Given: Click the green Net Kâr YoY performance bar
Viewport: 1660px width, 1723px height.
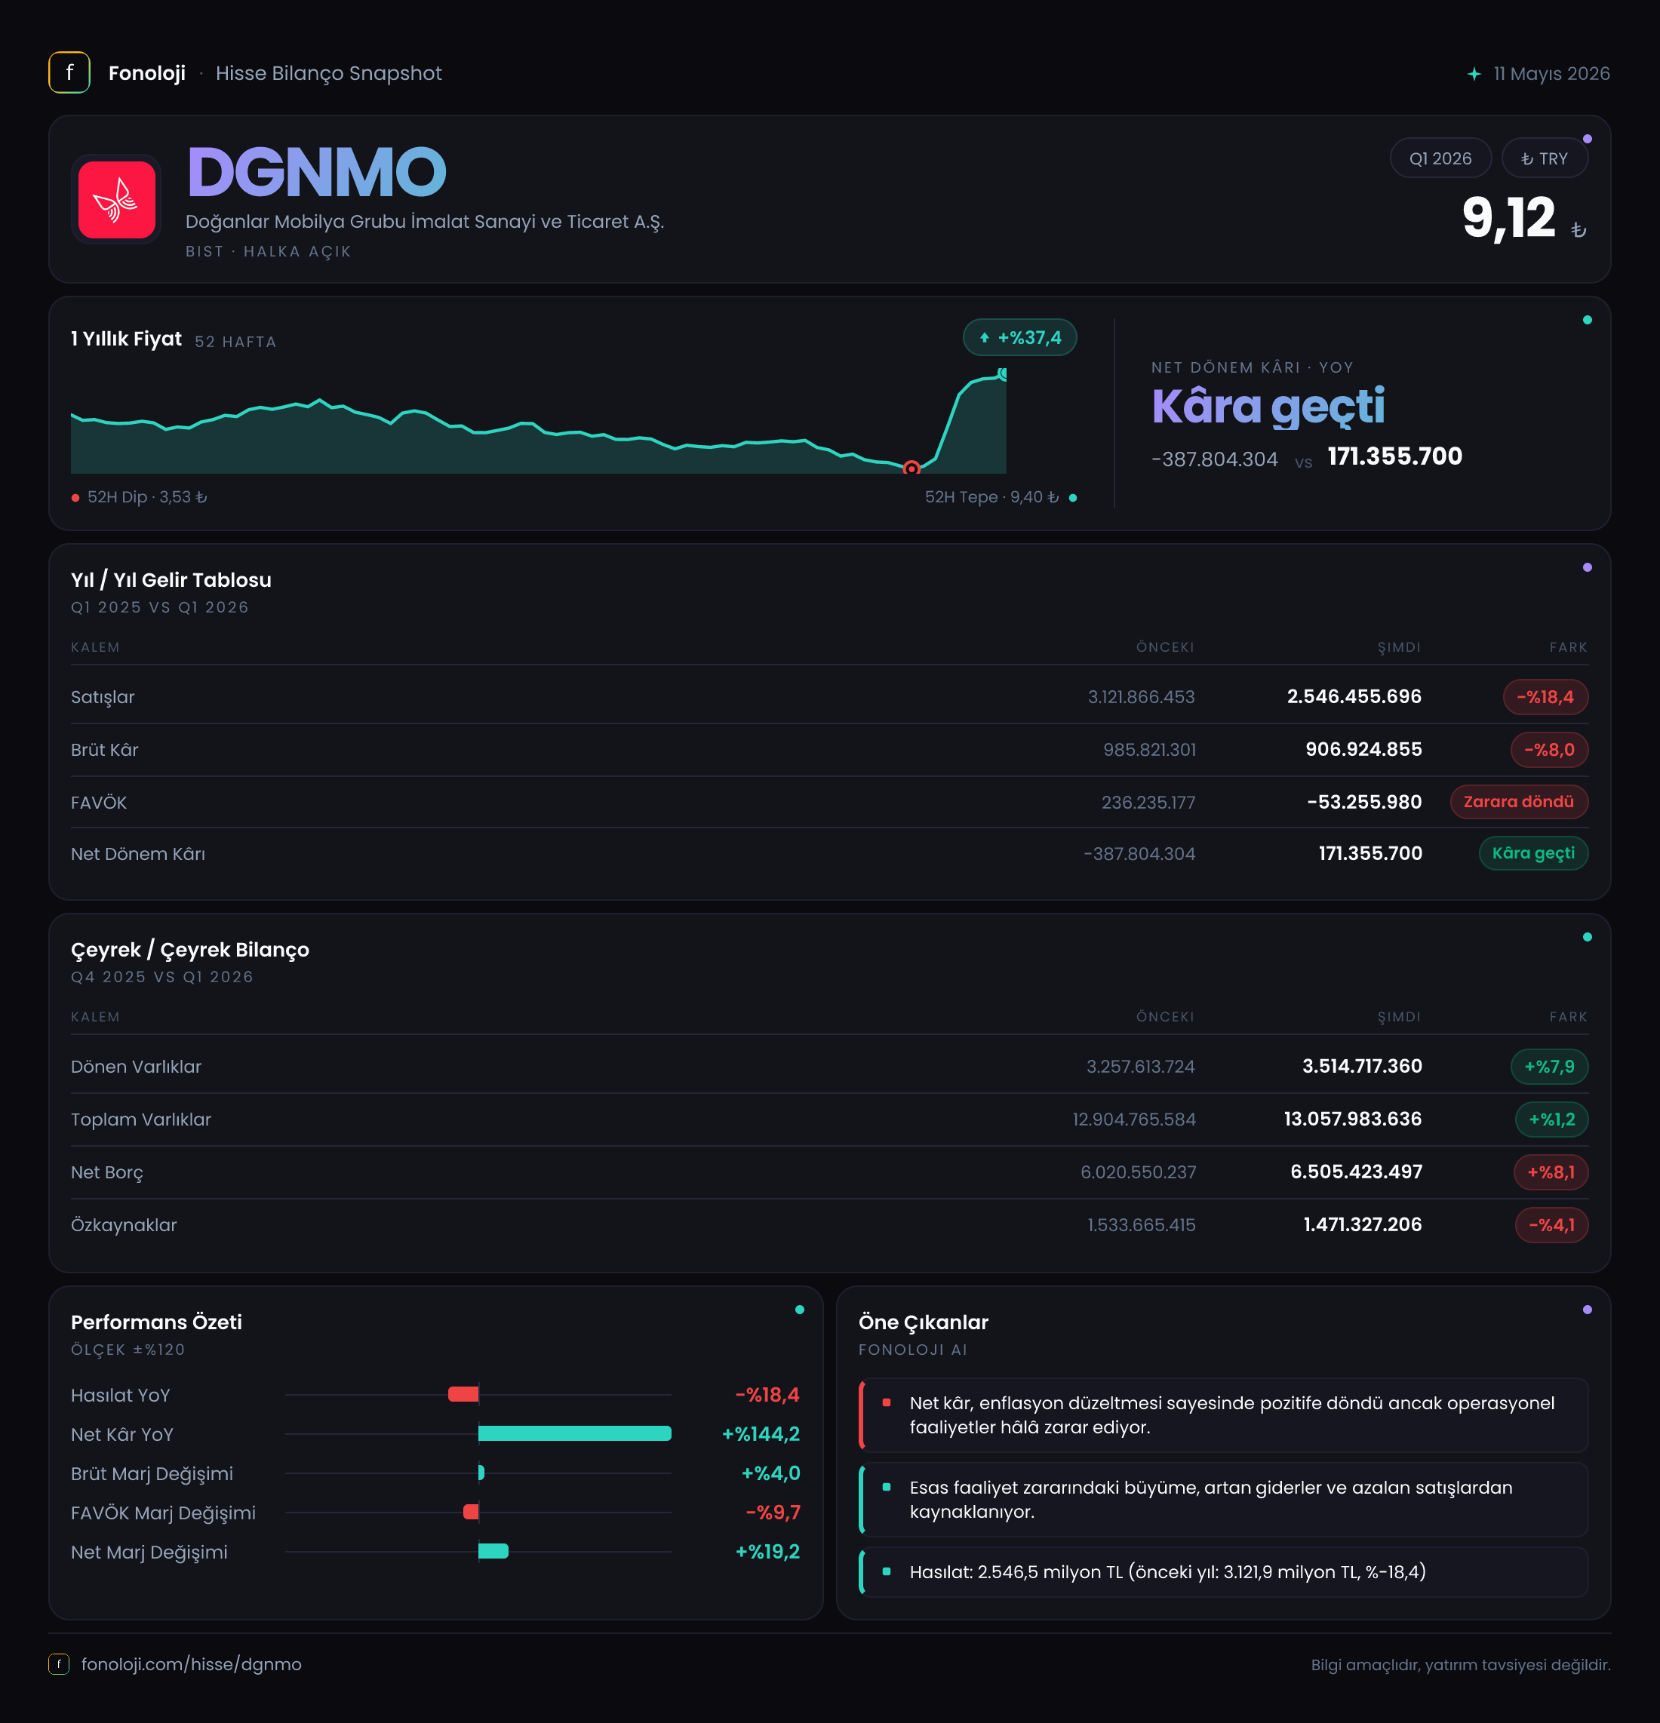Looking at the screenshot, I should [x=575, y=1434].
